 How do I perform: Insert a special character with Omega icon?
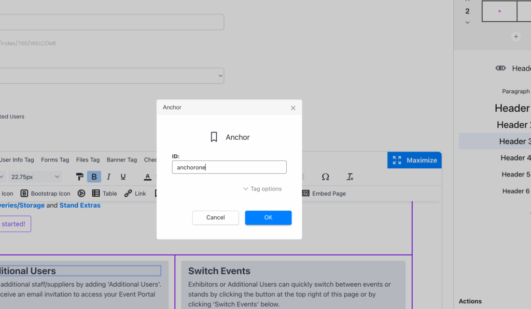tap(325, 177)
